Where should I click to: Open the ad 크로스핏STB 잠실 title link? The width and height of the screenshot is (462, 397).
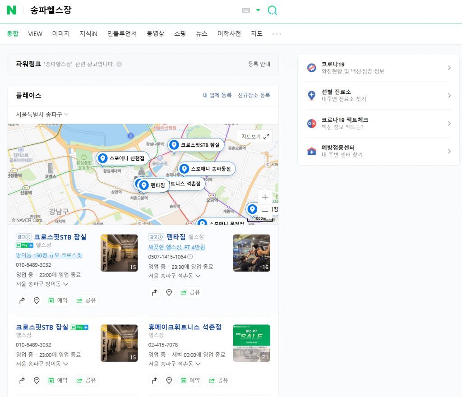[60, 237]
